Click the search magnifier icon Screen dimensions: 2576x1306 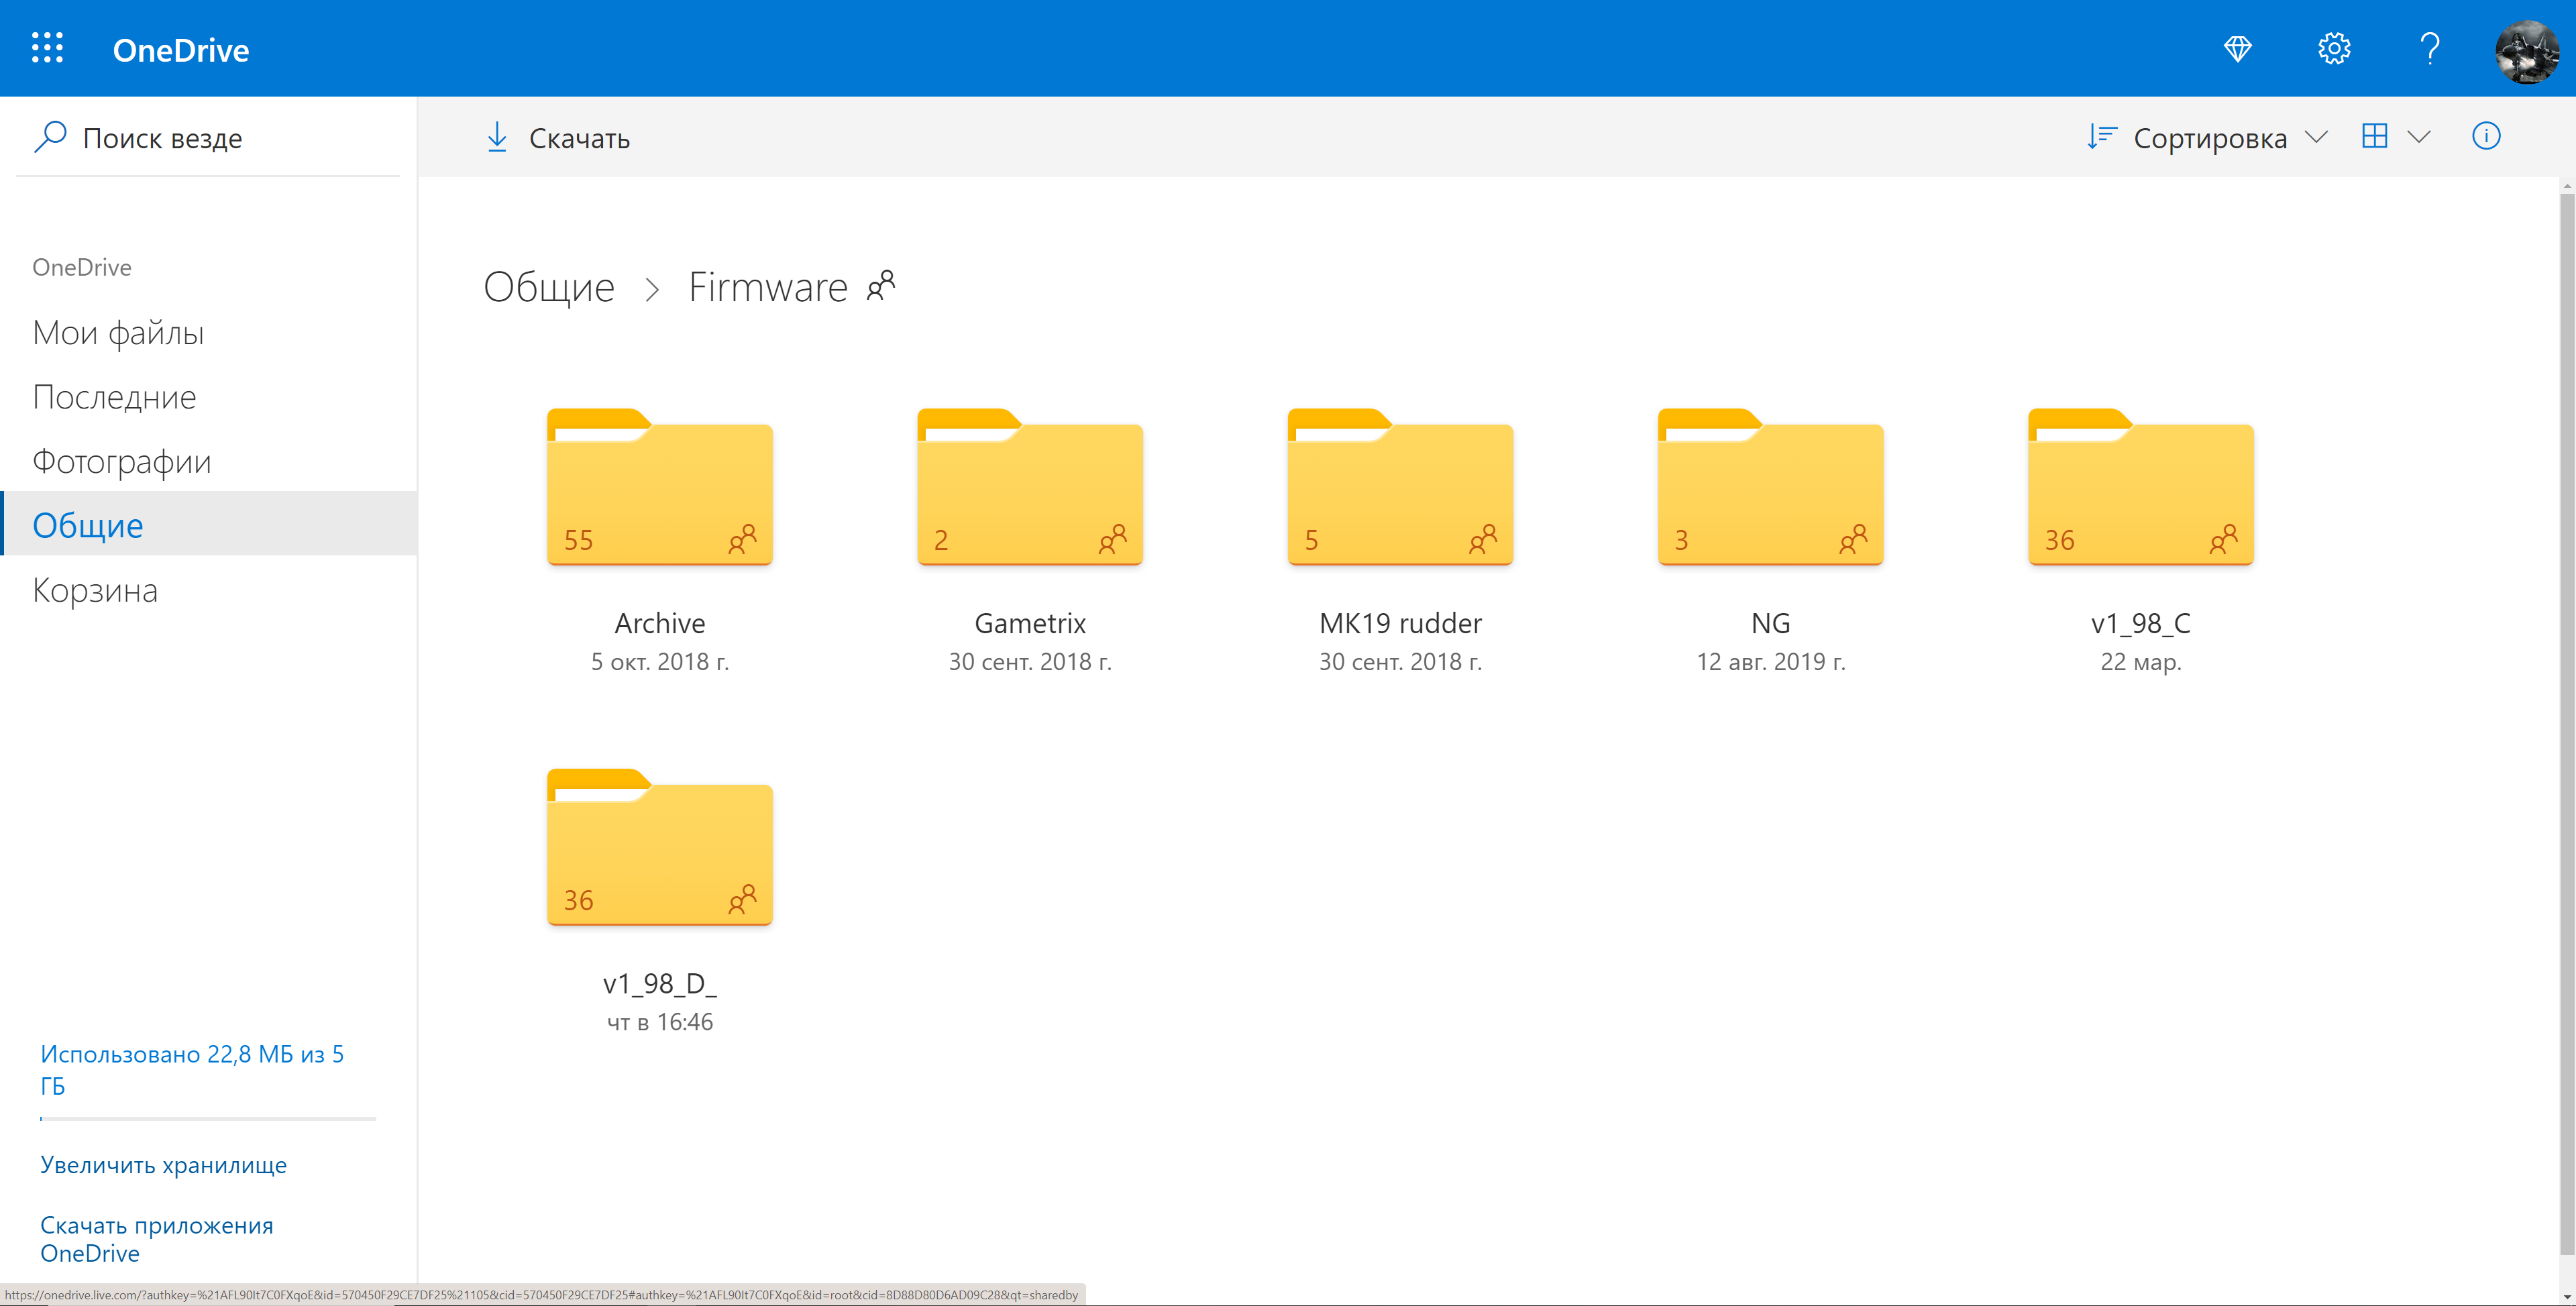pyautogui.click(x=50, y=137)
